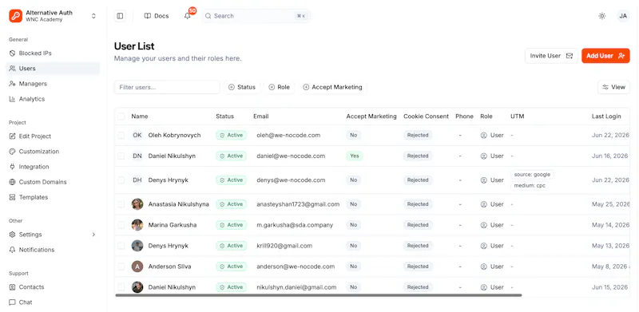Open Notifications in the sidebar
The width and height of the screenshot is (639, 312).
pyautogui.click(x=53, y=250)
